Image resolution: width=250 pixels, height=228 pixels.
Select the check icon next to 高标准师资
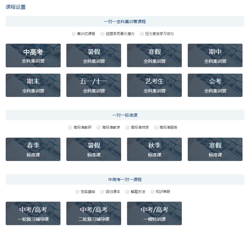click(127, 127)
